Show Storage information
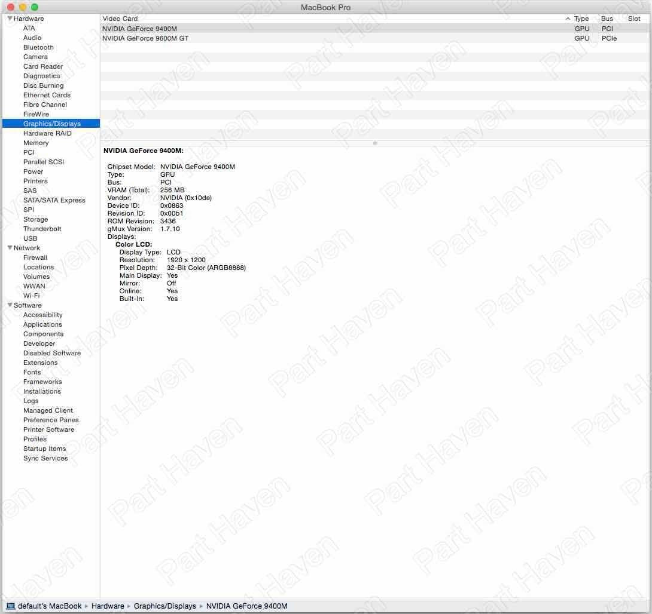This screenshot has height=614, width=652. point(35,219)
